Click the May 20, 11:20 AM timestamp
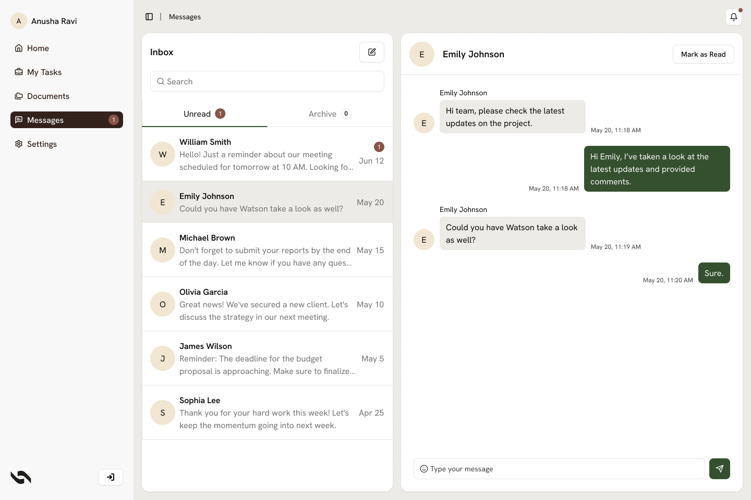 668,280
